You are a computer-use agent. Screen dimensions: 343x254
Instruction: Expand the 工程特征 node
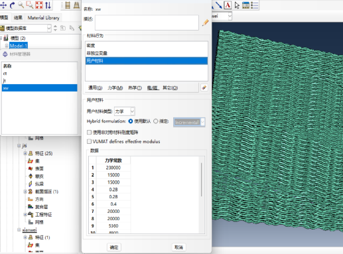pyautogui.click(x=25, y=214)
